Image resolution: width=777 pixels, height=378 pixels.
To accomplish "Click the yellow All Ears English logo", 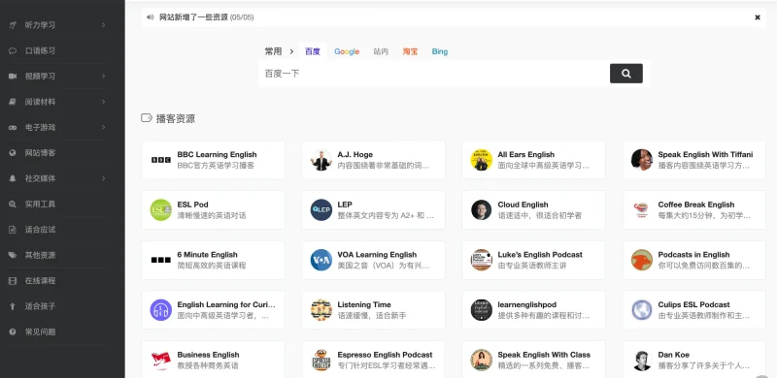I will pyautogui.click(x=481, y=160).
